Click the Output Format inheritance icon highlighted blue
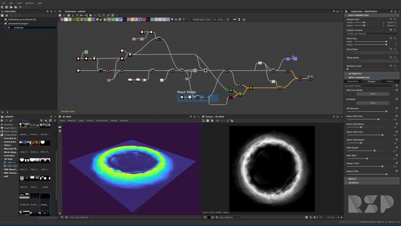 pyautogui.click(x=391, y=30)
